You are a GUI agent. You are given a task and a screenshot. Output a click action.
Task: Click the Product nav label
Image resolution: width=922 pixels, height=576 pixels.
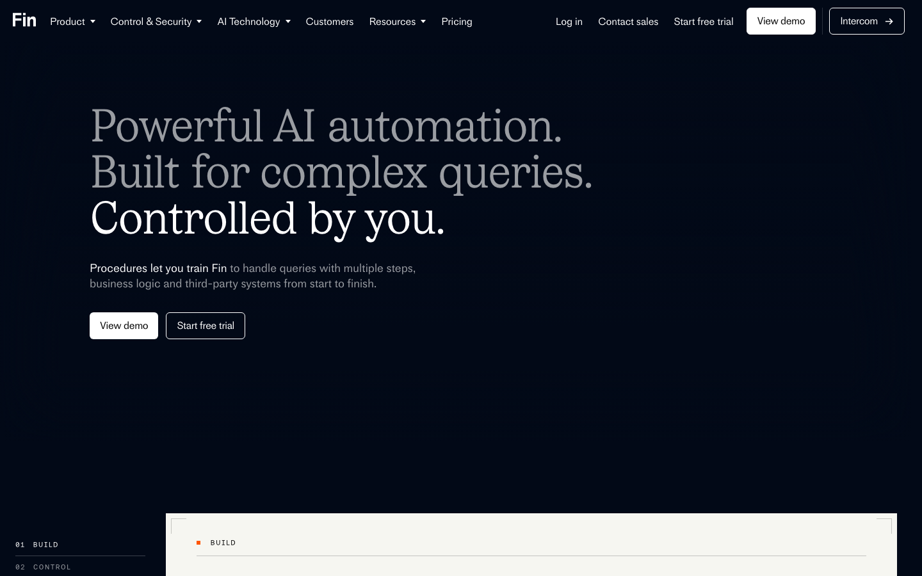pos(67,22)
